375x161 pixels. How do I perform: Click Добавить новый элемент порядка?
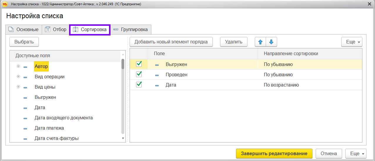tap(171, 42)
